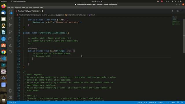Viewport: 185px width, 104px height.
Task: Open the Help app from dock
Action: tap(3, 39)
